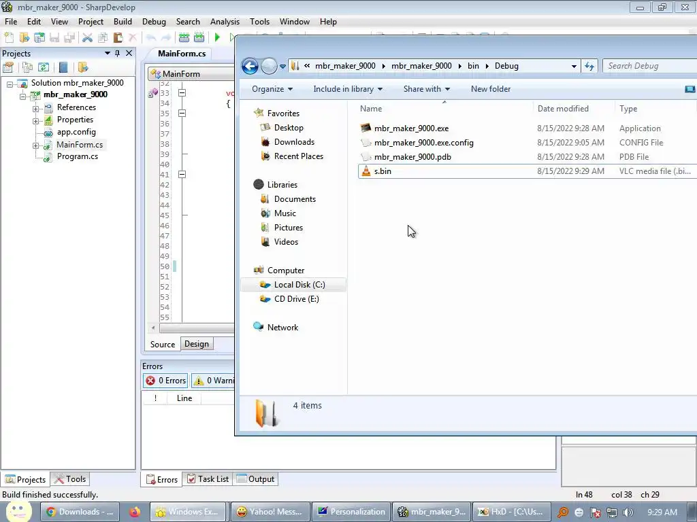
Task: Expand the MainForm.cs tree node
Action: pos(35,145)
